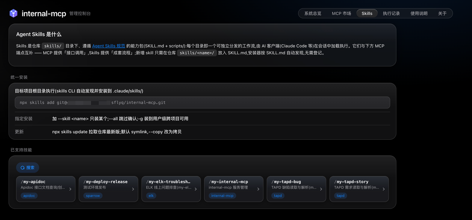Screen dimensions: 472x220
Task: Open the /my-tapd-story skill card
Action: [359, 189]
